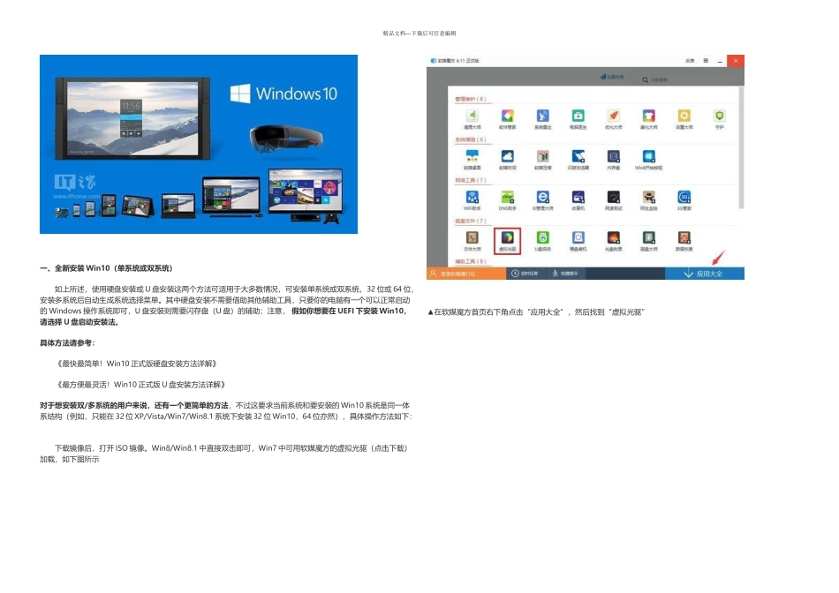839x593 pixels.
Task: Launch the 软媒桌面 desktop icon
Action: coord(472,156)
